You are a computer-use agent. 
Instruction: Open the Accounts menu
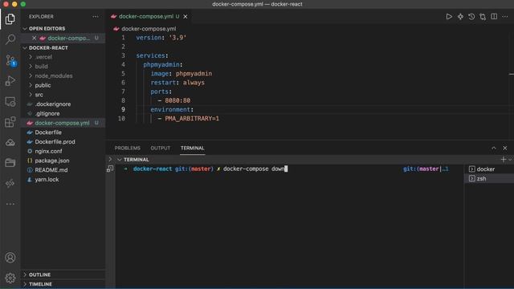point(10,258)
